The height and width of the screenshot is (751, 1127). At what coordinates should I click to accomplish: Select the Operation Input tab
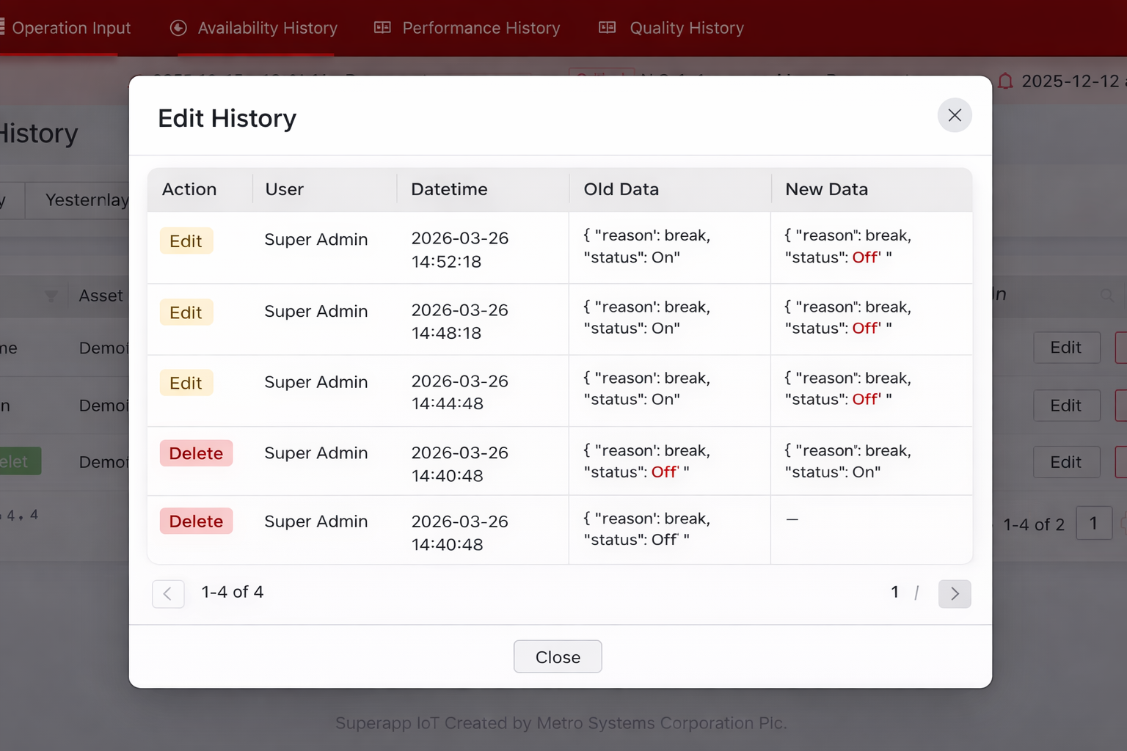[x=70, y=28]
